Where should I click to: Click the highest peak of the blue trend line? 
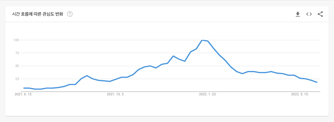(202, 40)
